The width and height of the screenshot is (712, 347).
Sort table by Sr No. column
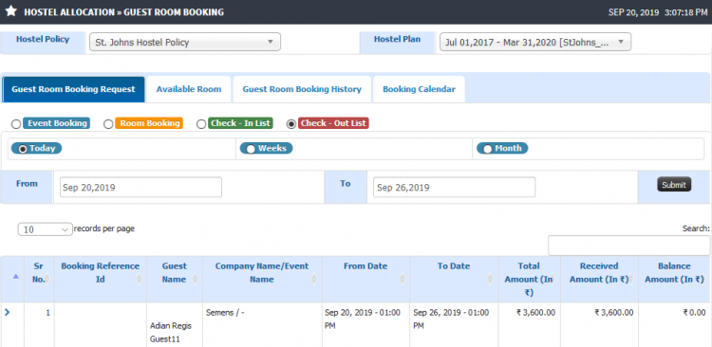tap(39, 280)
